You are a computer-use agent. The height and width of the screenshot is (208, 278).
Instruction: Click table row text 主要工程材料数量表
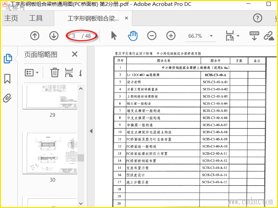[142, 89]
